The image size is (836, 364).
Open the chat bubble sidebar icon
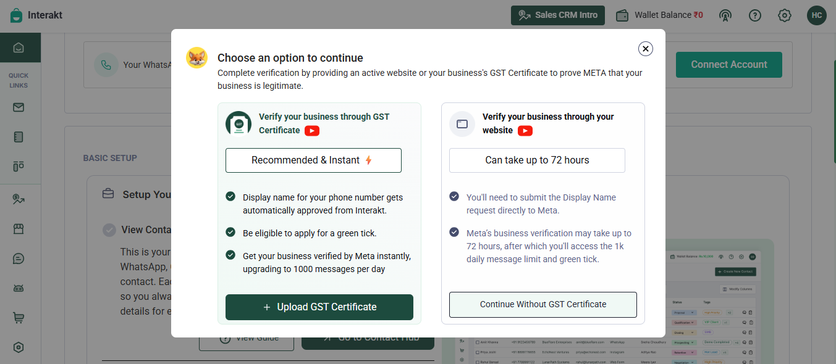click(19, 259)
